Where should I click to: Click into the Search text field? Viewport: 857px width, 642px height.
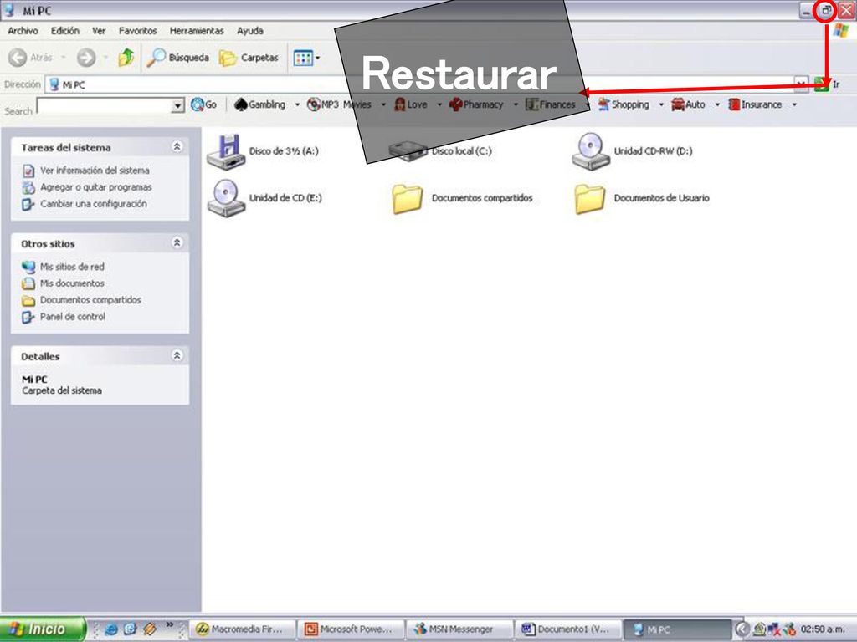[x=104, y=105]
